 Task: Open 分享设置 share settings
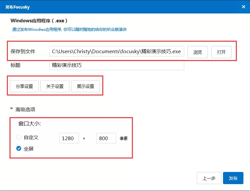tap(24, 86)
